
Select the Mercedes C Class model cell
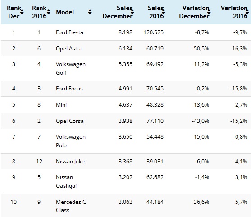click(71, 206)
